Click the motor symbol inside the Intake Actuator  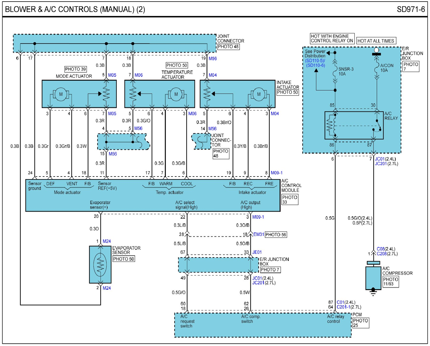[259, 94]
